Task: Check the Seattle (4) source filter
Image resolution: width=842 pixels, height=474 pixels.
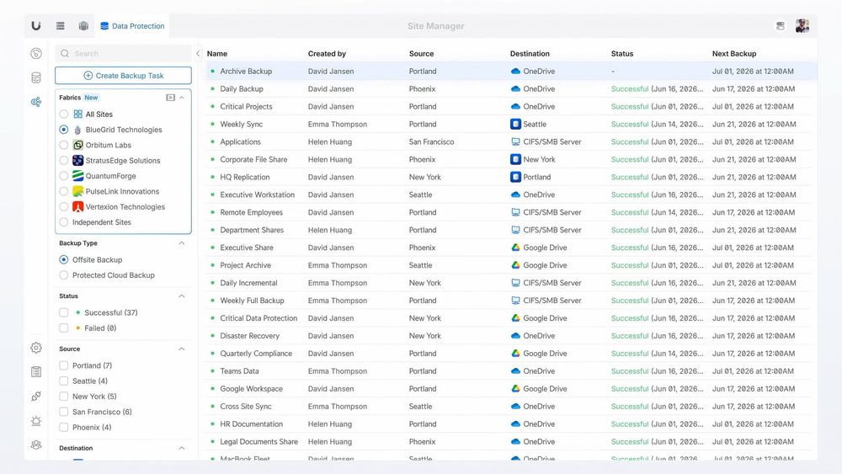Action: (64, 381)
